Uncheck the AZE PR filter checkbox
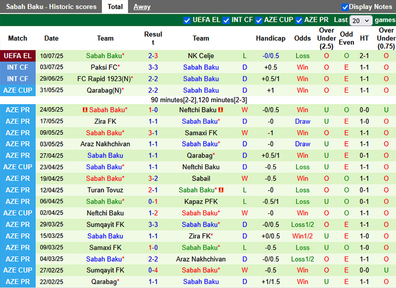 coord(299,20)
